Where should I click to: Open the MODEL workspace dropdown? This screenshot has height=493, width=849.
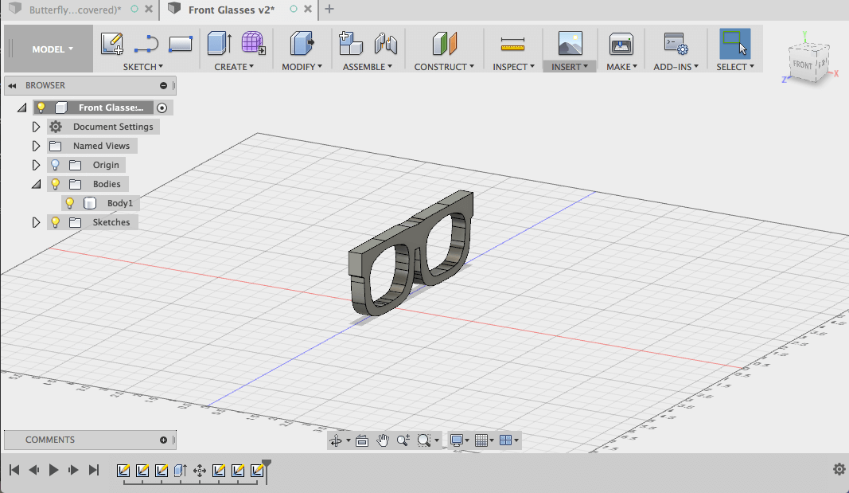click(53, 49)
